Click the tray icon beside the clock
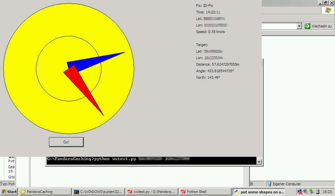 [317, 192]
